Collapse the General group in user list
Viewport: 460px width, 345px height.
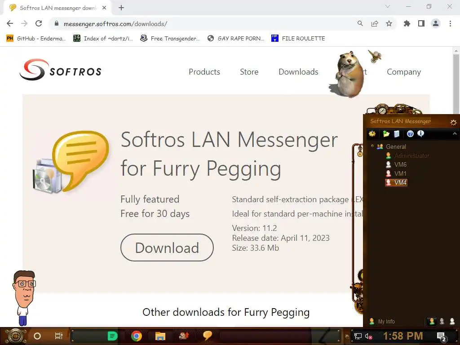372,146
